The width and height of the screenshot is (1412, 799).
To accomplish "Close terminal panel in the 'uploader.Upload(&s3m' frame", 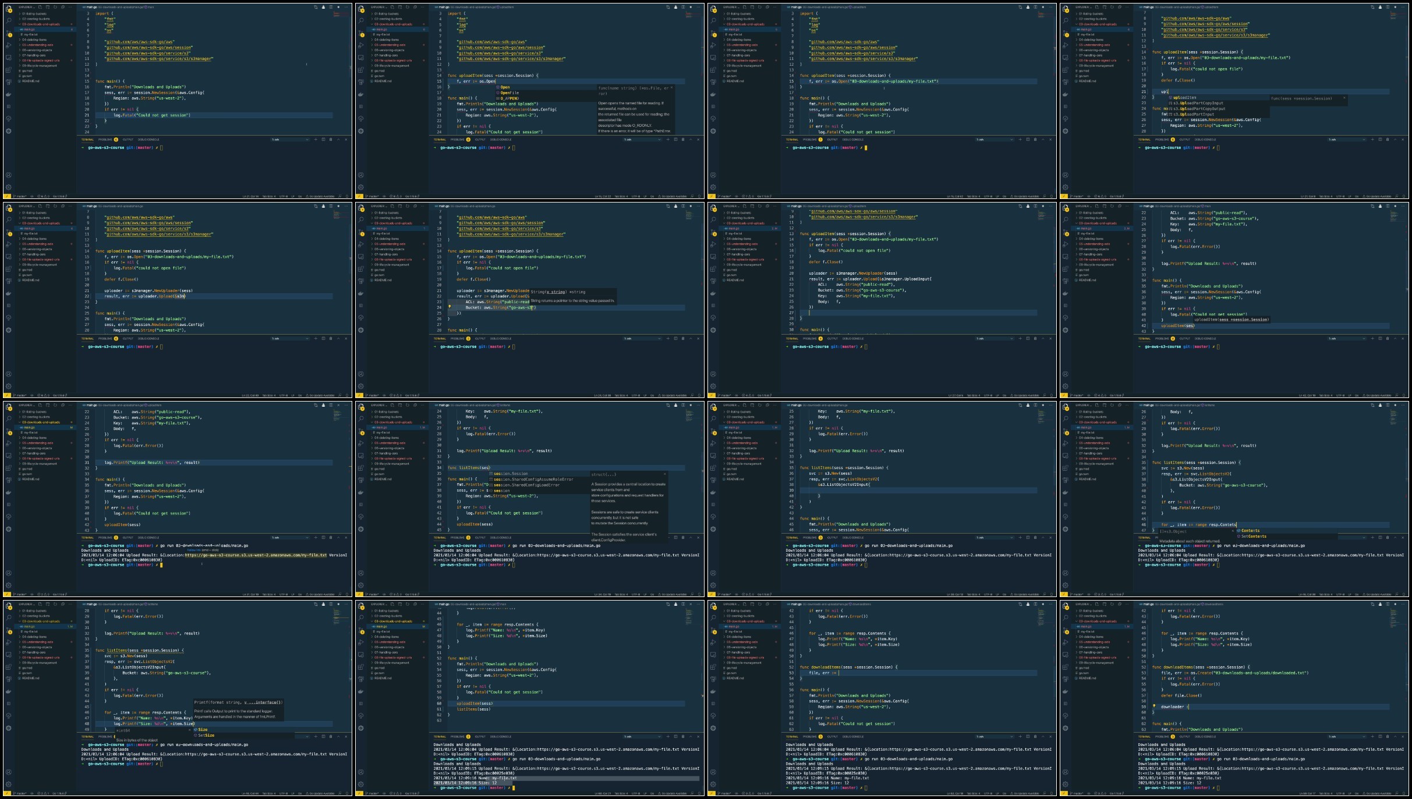I will [x=346, y=339].
